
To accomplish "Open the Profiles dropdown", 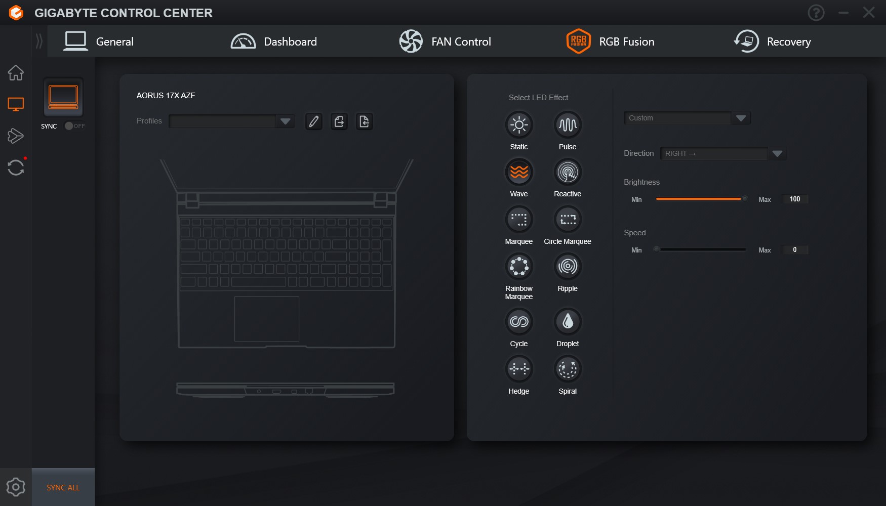I will pyautogui.click(x=231, y=121).
